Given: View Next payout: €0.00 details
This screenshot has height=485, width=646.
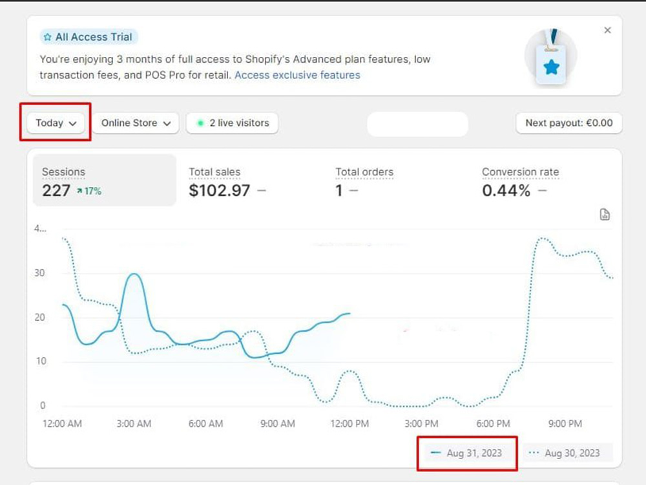Looking at the screenshot, I should click(x=568, y=123).
